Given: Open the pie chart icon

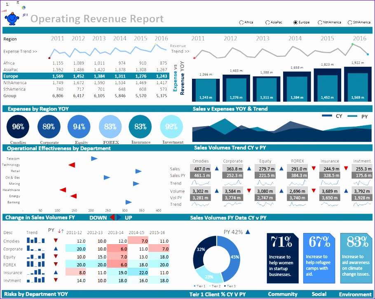Looking at the screenshot, I should point(23,7).
